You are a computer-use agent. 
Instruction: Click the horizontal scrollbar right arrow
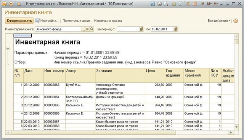click(x=231, y=132)
